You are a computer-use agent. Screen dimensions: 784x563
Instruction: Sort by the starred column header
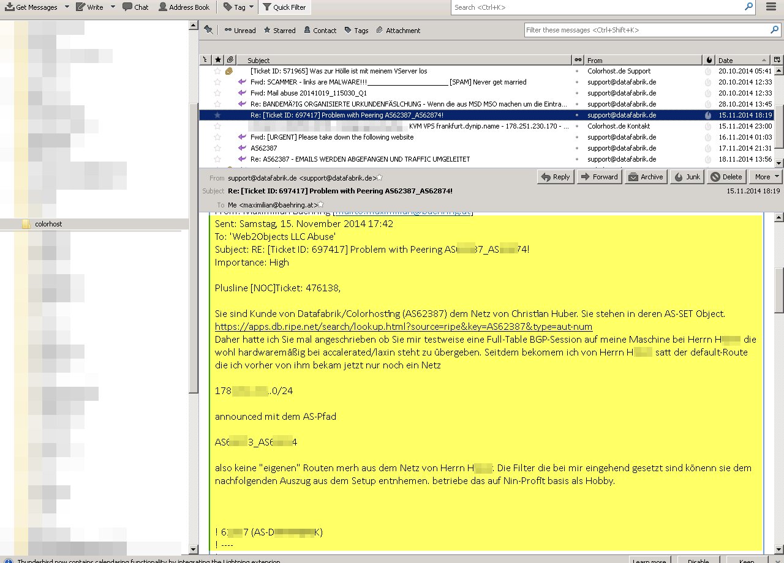(218, 60)
